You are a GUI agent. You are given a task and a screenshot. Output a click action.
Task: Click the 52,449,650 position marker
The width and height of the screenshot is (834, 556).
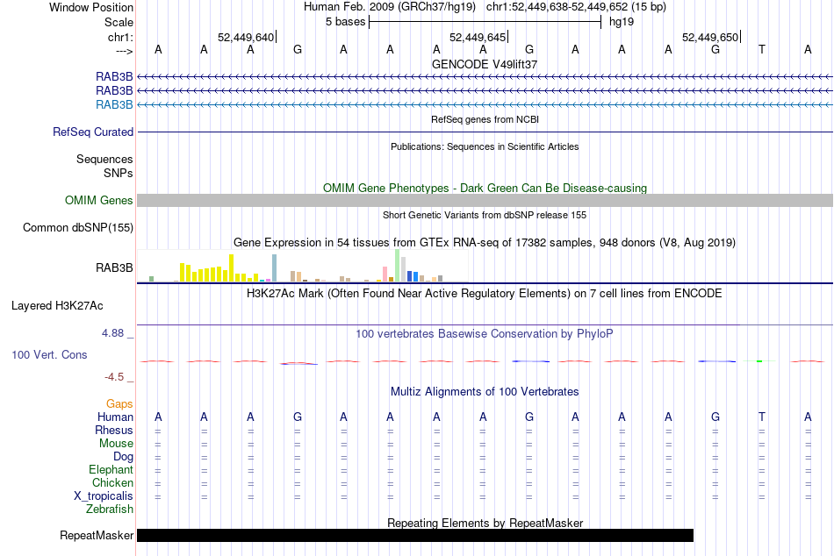pyautogui.click(x=710, y=37)
